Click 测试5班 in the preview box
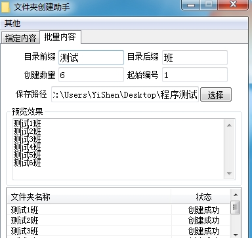252x238 pixels. coord(27,155)
